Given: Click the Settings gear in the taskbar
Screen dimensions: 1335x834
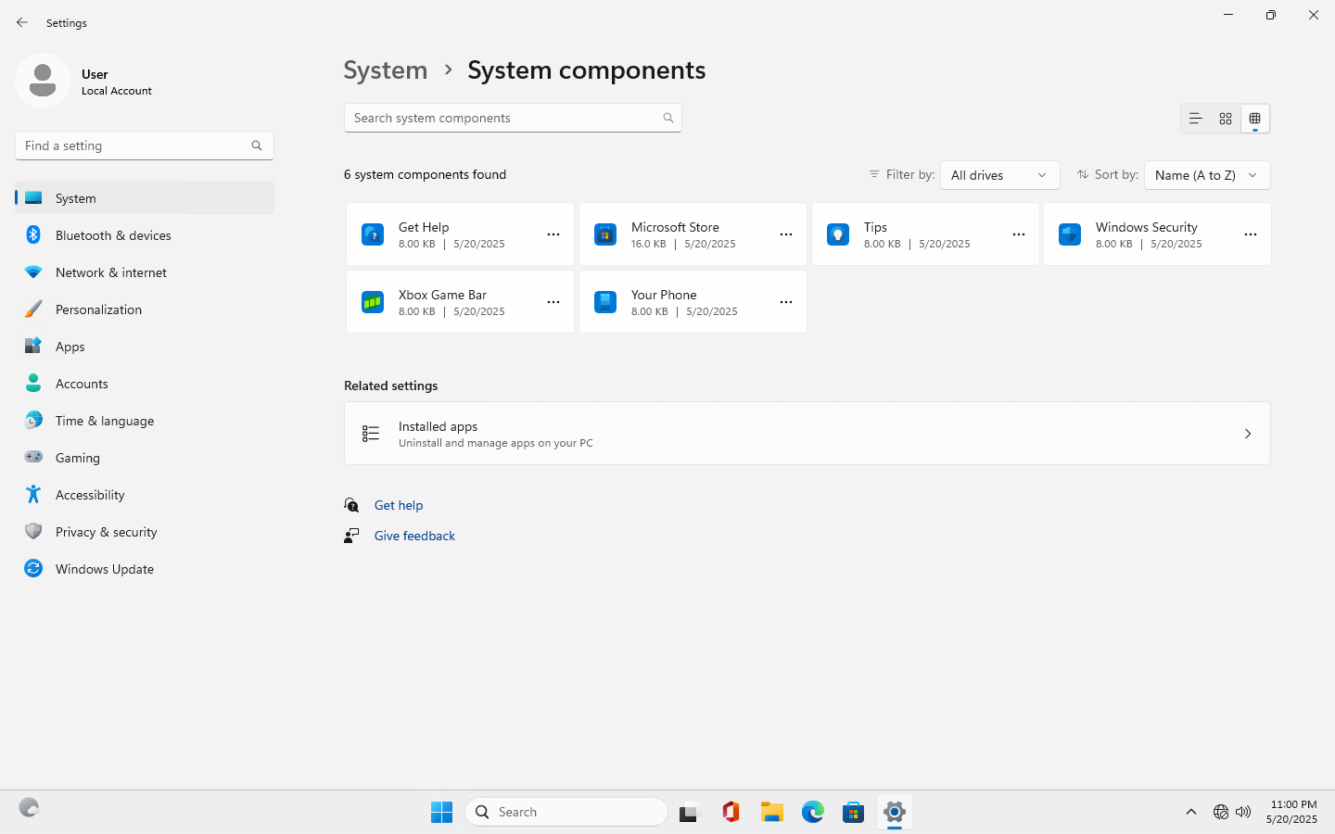Looking at the screenshot, I should [895, 812].
